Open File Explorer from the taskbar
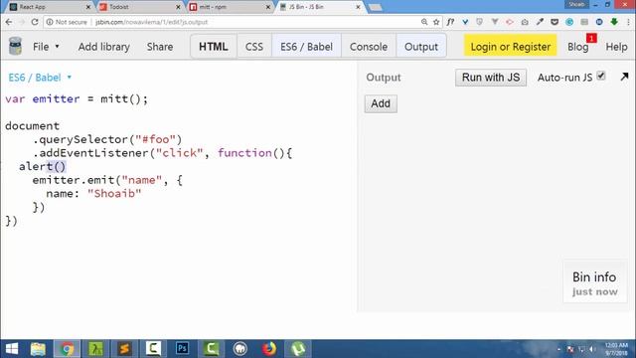636x358 pixels. (x=38, y=349)
